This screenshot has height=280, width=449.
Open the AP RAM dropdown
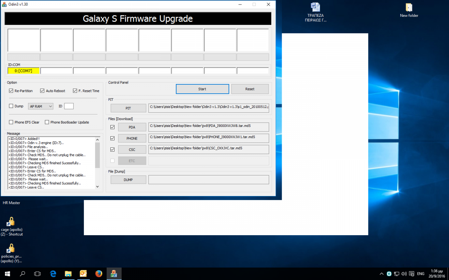pos(41,106)
